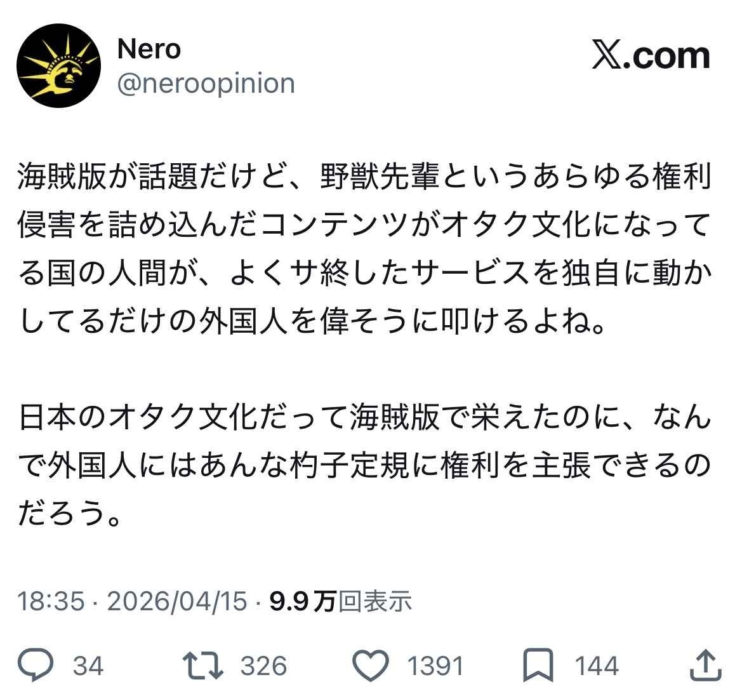Screen dimensions: 742x696
Task: Open the @neroopinion handle link
Action: tap(206, 83)
